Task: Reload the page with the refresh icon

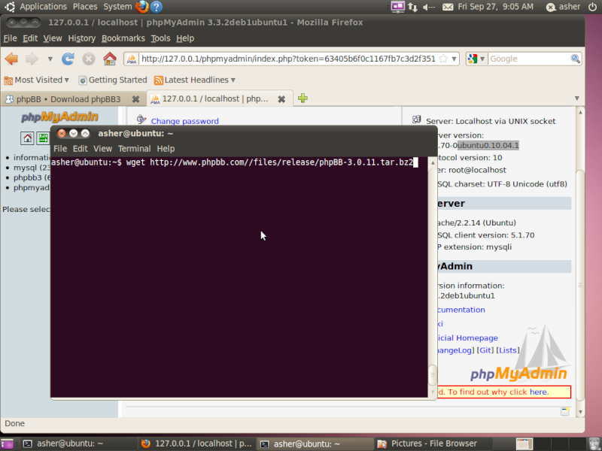Action: [68, 59]
